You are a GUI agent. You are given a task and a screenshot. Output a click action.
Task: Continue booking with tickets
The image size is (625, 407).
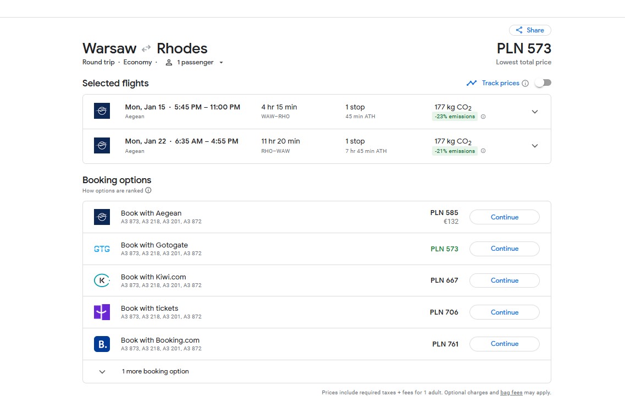(505, 312)
